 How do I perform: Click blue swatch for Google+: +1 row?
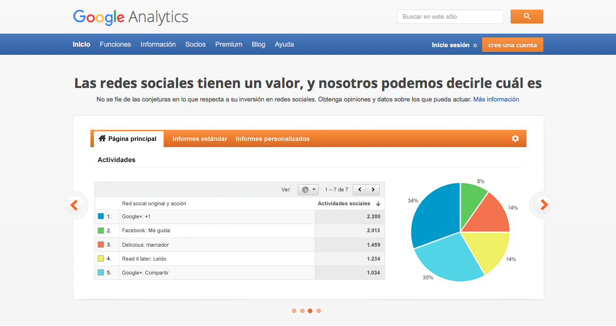[x=101, y=216]
